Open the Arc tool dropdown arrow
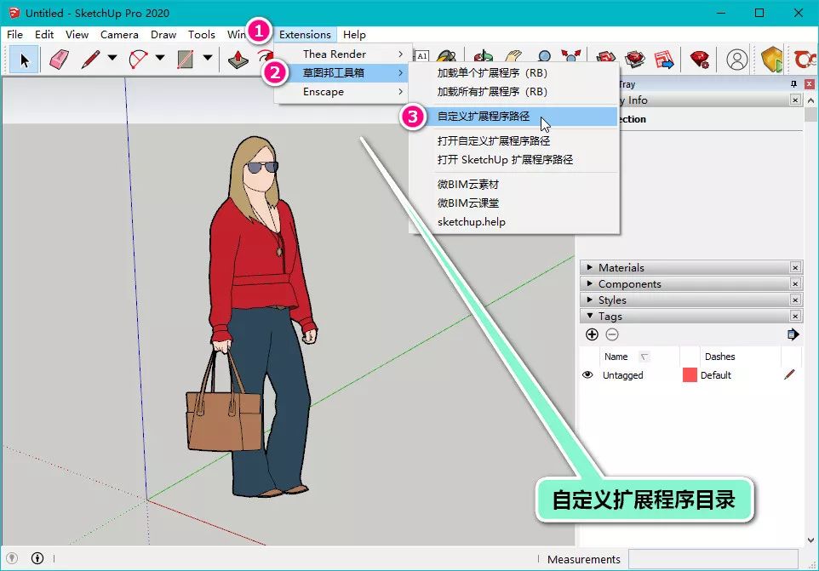 tap(160, 57)
